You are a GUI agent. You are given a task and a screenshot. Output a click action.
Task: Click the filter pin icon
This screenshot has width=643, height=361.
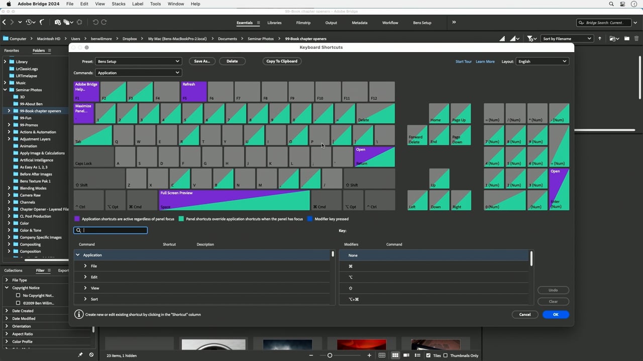pyautogui.click(x=80, y=354)
